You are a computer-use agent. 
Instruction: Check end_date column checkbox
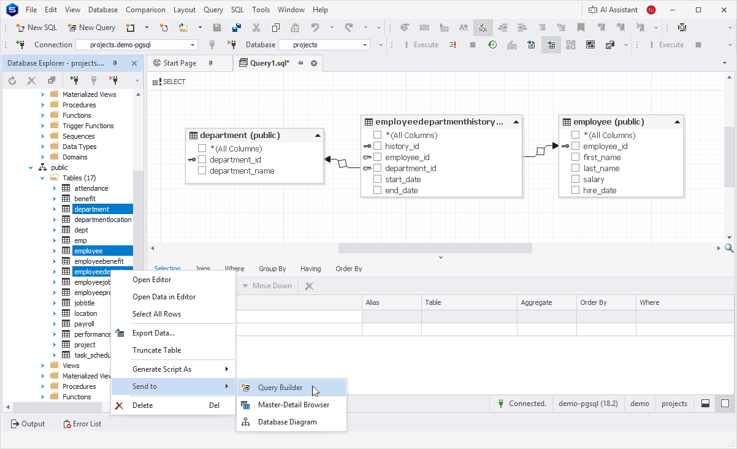[378, 190]
